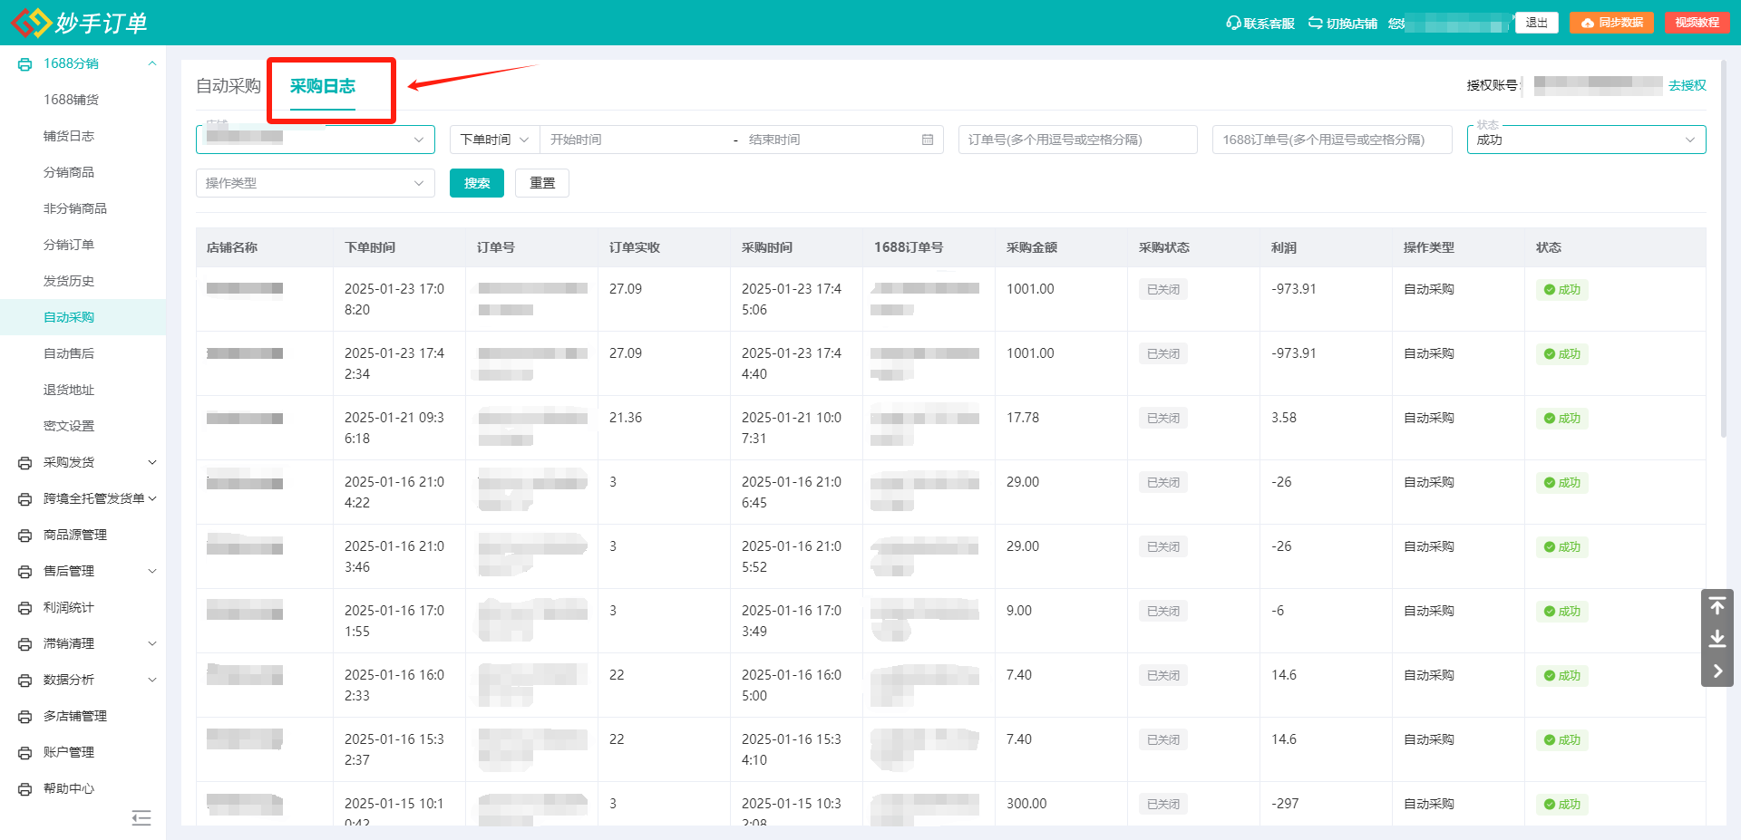This screenshot has height=840, width=1741.
Task: Open the 状态 成功 dropdown
Action: (x=1586, y=140)
